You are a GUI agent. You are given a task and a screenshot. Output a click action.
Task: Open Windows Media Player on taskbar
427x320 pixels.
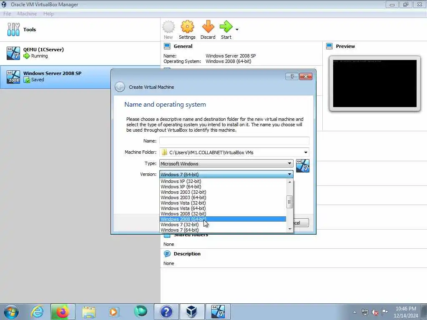[113, 312]
